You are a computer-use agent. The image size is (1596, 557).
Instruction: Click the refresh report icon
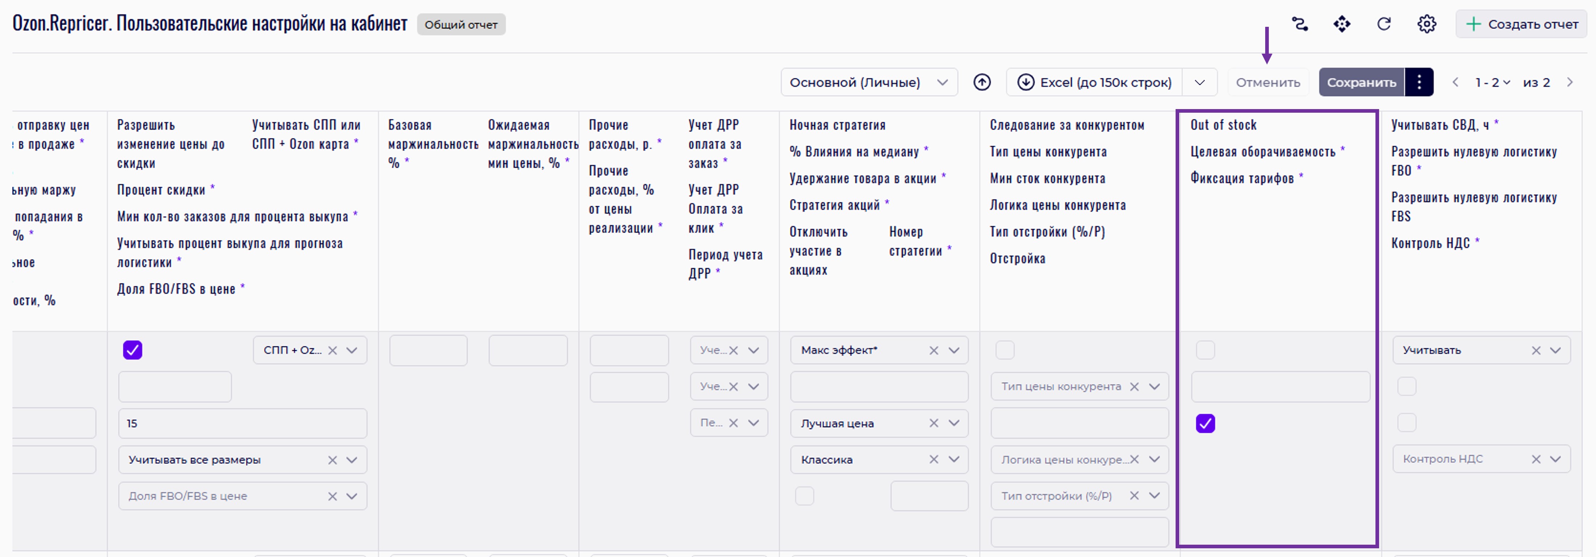(1383, 24)
